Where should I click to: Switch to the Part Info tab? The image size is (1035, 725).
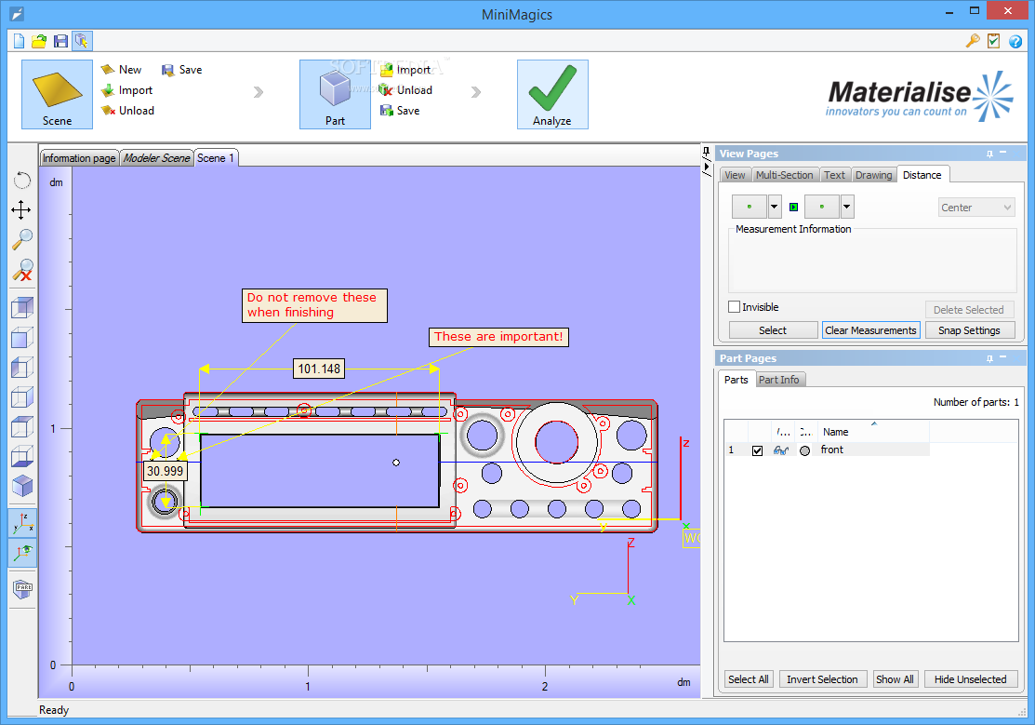779,380
